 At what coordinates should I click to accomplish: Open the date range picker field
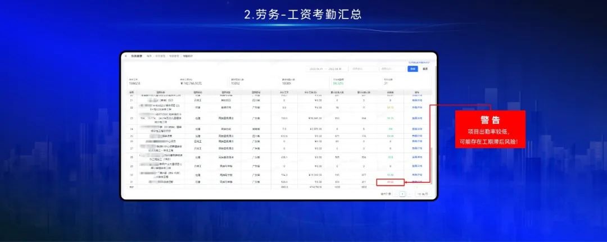(327, 69)
